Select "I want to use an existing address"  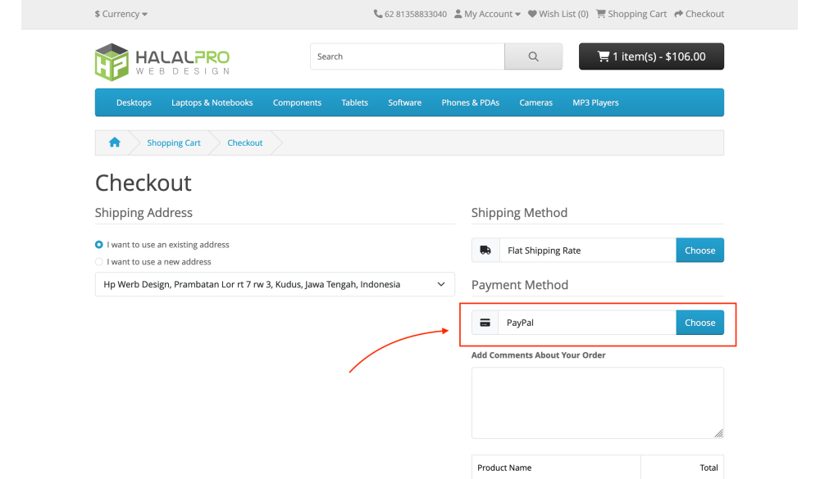pyautogui.click(x=99, y=245)
